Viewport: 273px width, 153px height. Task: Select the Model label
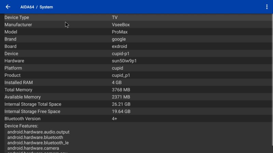(x=11, y=32)
